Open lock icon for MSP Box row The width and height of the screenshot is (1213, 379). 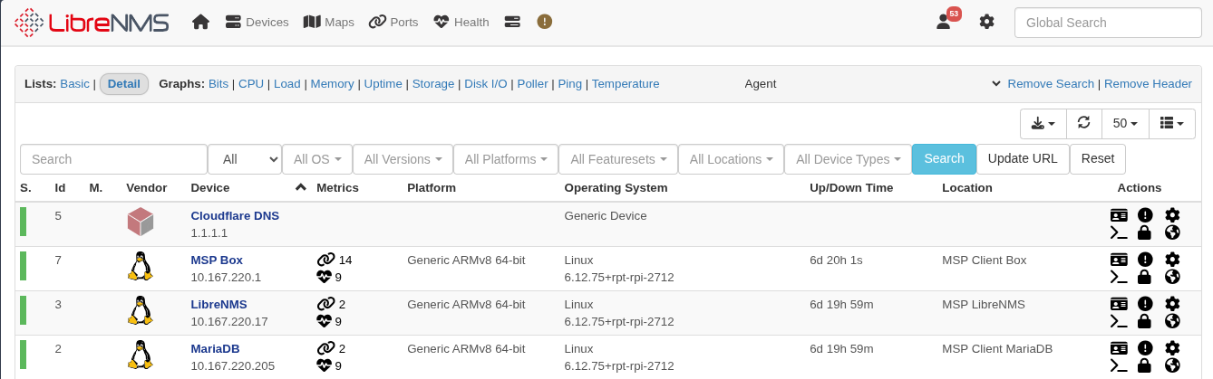pos(1144,277)
